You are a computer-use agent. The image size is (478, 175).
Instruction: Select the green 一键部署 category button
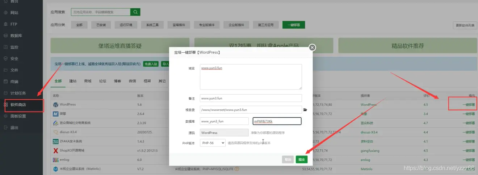point(294,25)
